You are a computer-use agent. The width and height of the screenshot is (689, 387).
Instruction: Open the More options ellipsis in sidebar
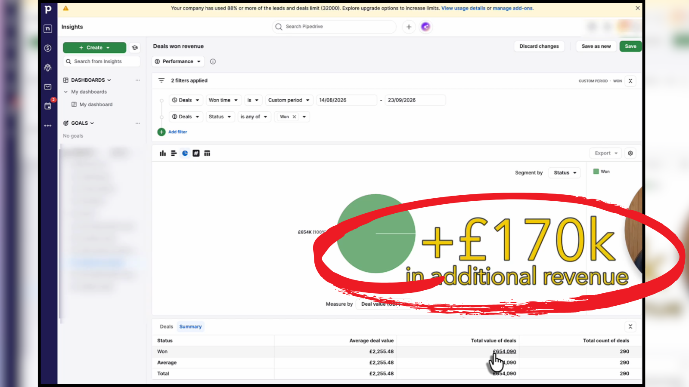coord(48,126)
